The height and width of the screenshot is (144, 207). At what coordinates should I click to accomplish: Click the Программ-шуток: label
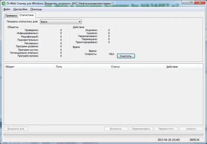tap(28, 50)
